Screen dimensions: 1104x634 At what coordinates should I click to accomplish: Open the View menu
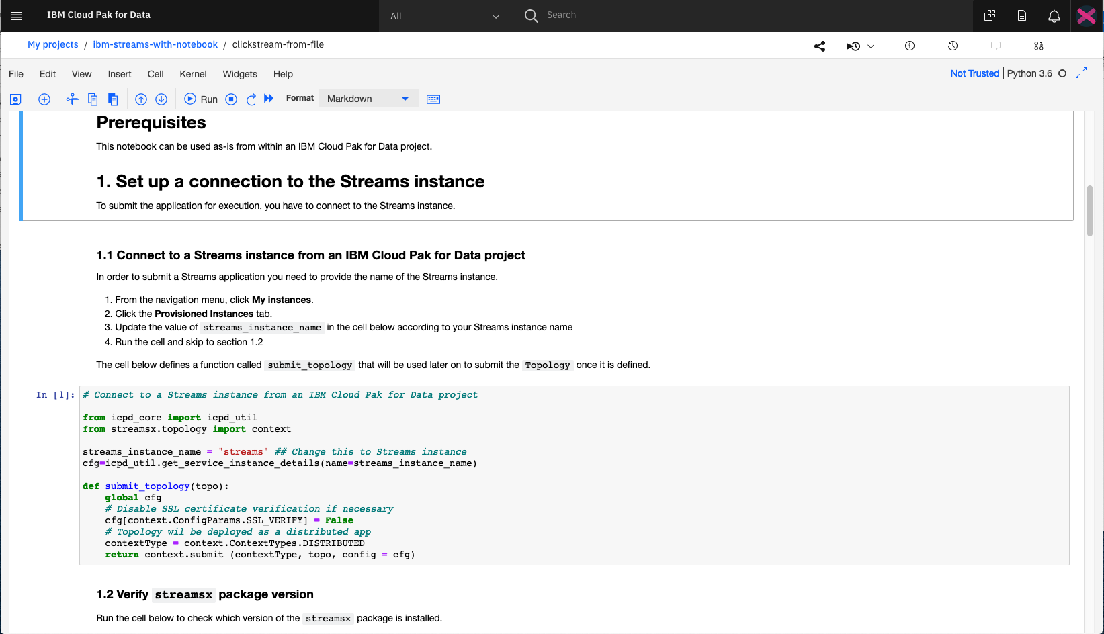point(82,74)
